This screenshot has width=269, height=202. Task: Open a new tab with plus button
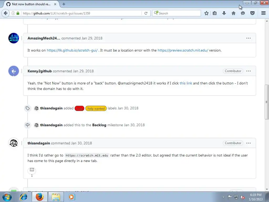pos(64,4)
